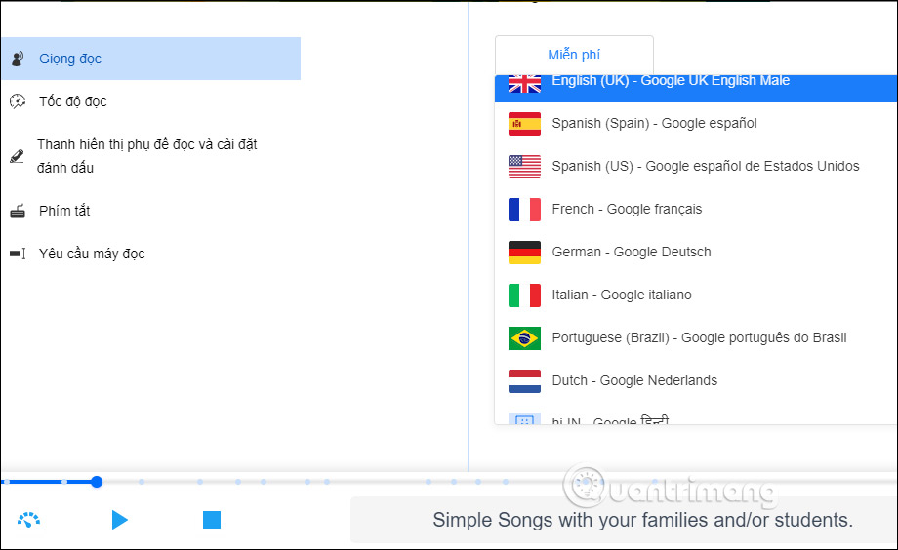The height and width of the screenshot is (550, 898).
Task: Pick Italian Google italiano voice
Action: point(621,295)
